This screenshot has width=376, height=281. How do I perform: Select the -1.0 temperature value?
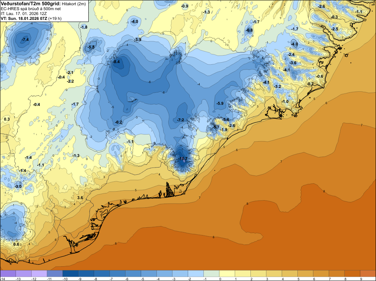point(285,101)
